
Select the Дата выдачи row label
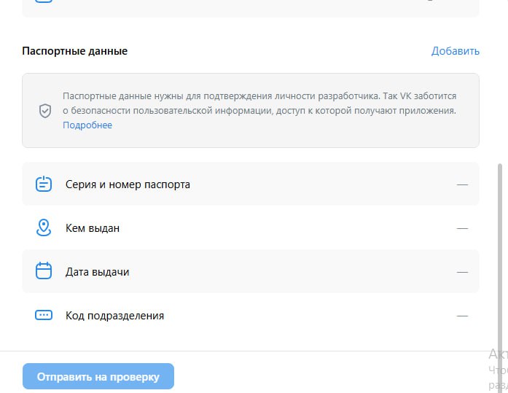click(97, 272)
